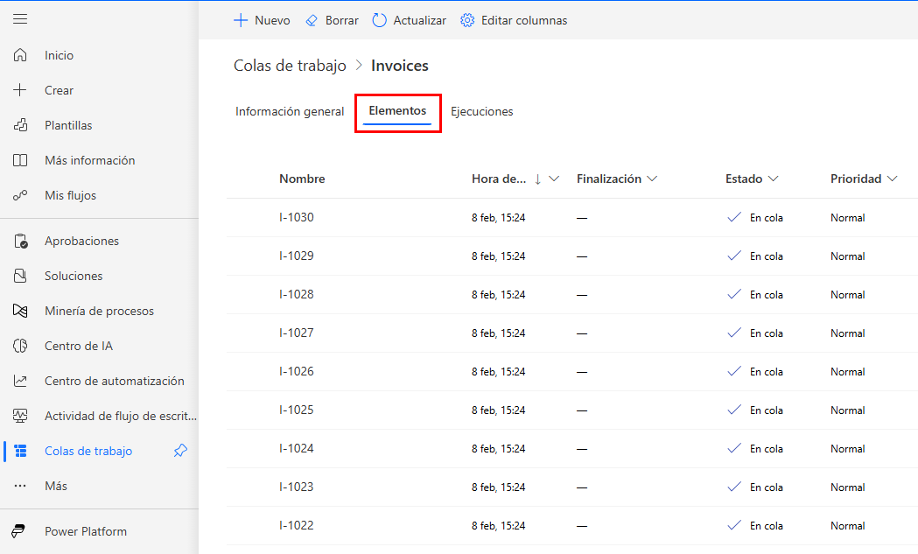Click the Soluciones icon

coord(20,276)
